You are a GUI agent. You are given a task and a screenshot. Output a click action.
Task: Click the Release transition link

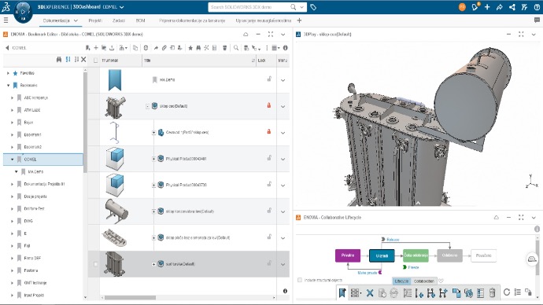point(393,239)
